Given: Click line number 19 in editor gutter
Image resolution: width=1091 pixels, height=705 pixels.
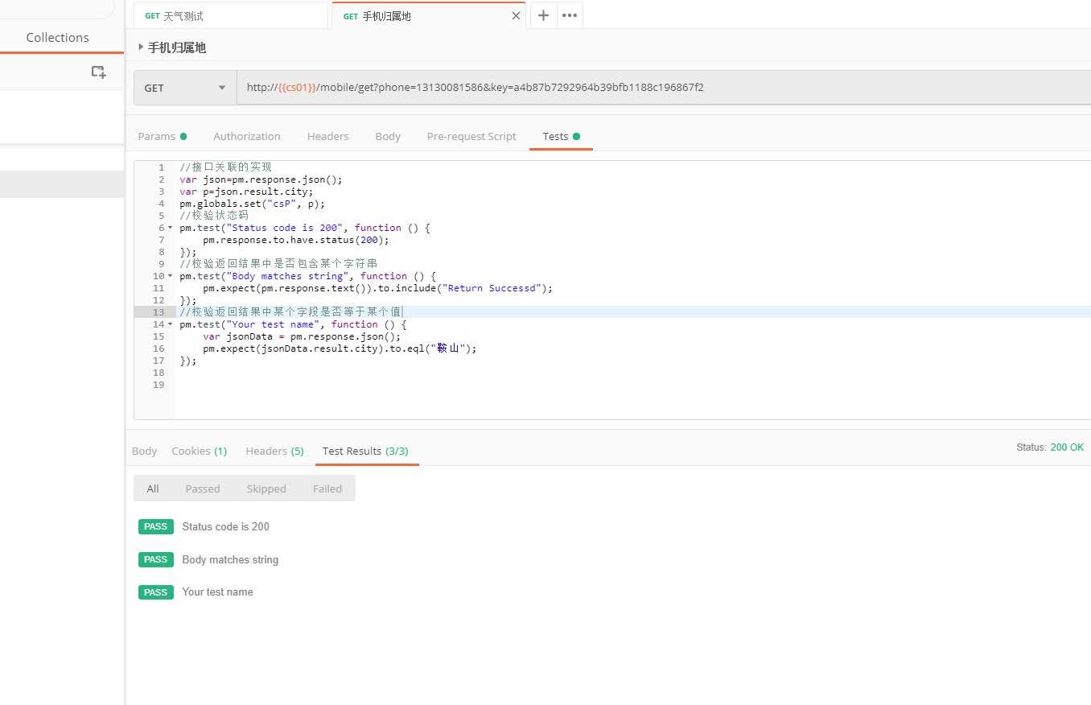Looking at the screenshot, I should (159, 385).
